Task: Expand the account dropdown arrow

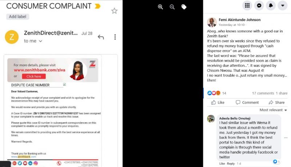Action: [283, 5]
